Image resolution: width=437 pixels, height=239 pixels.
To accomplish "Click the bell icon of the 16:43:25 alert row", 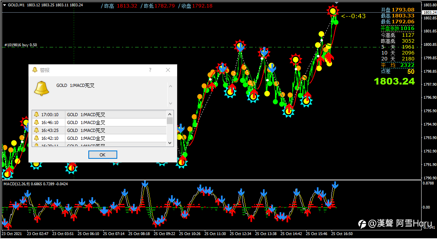I will (x=36, y=130).
